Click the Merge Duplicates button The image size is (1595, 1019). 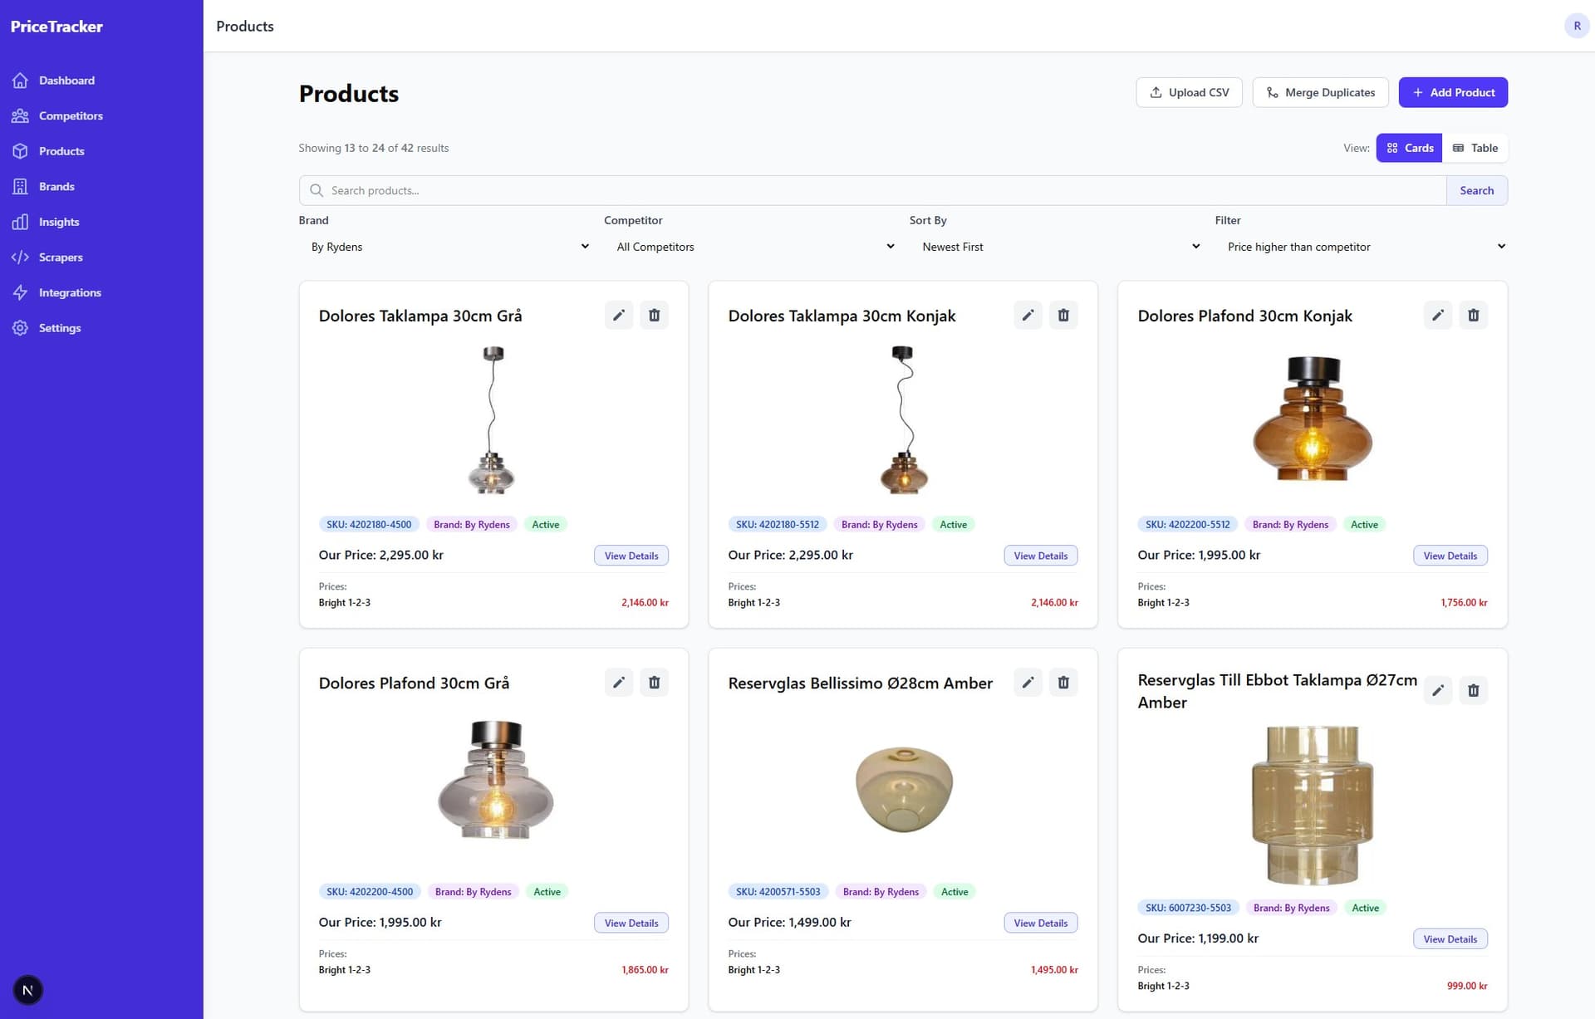1320,92
